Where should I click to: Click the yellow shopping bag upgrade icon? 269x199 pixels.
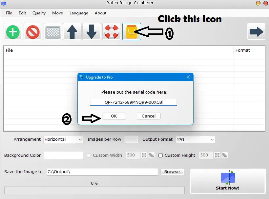(132, 32)
